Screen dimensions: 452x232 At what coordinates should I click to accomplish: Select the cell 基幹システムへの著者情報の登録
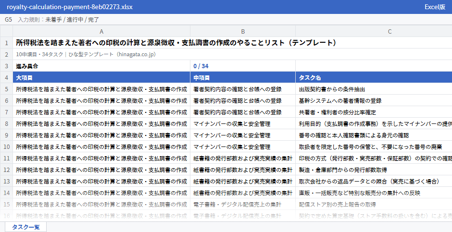374,100
